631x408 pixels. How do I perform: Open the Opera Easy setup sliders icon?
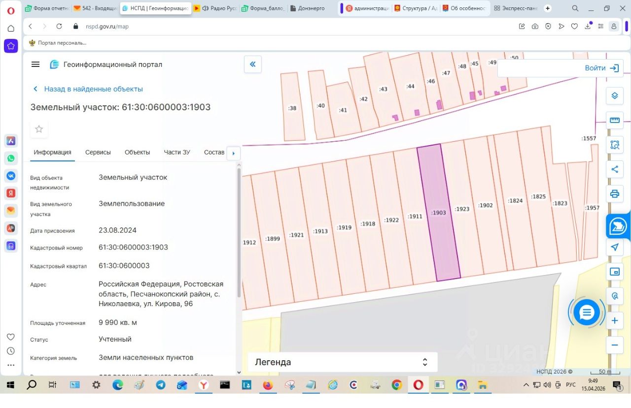[600, 27]
